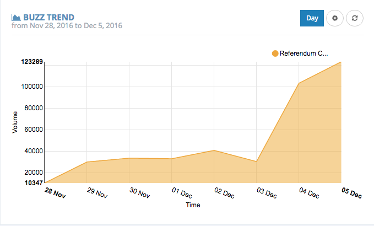Refresh the Buzz Trend chart
Image resolution: width=374 pixels, height=226 pixels.
tap(355, 18)
